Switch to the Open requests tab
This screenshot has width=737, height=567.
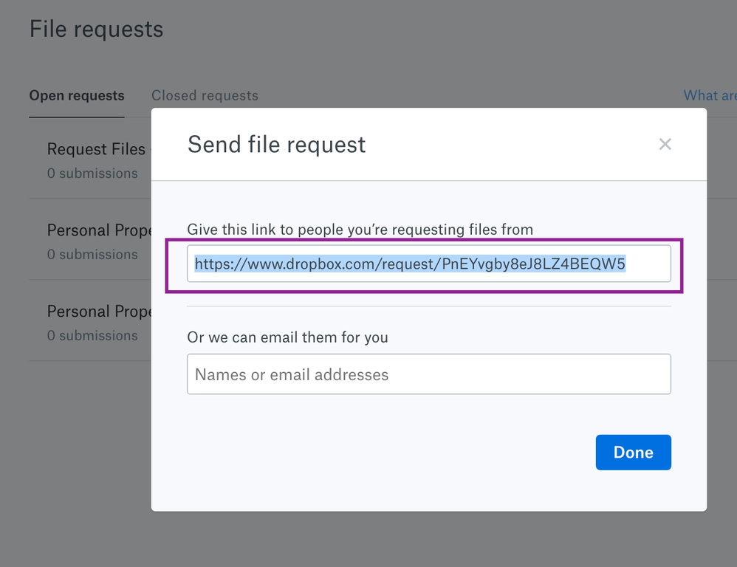tap(77, 96)
